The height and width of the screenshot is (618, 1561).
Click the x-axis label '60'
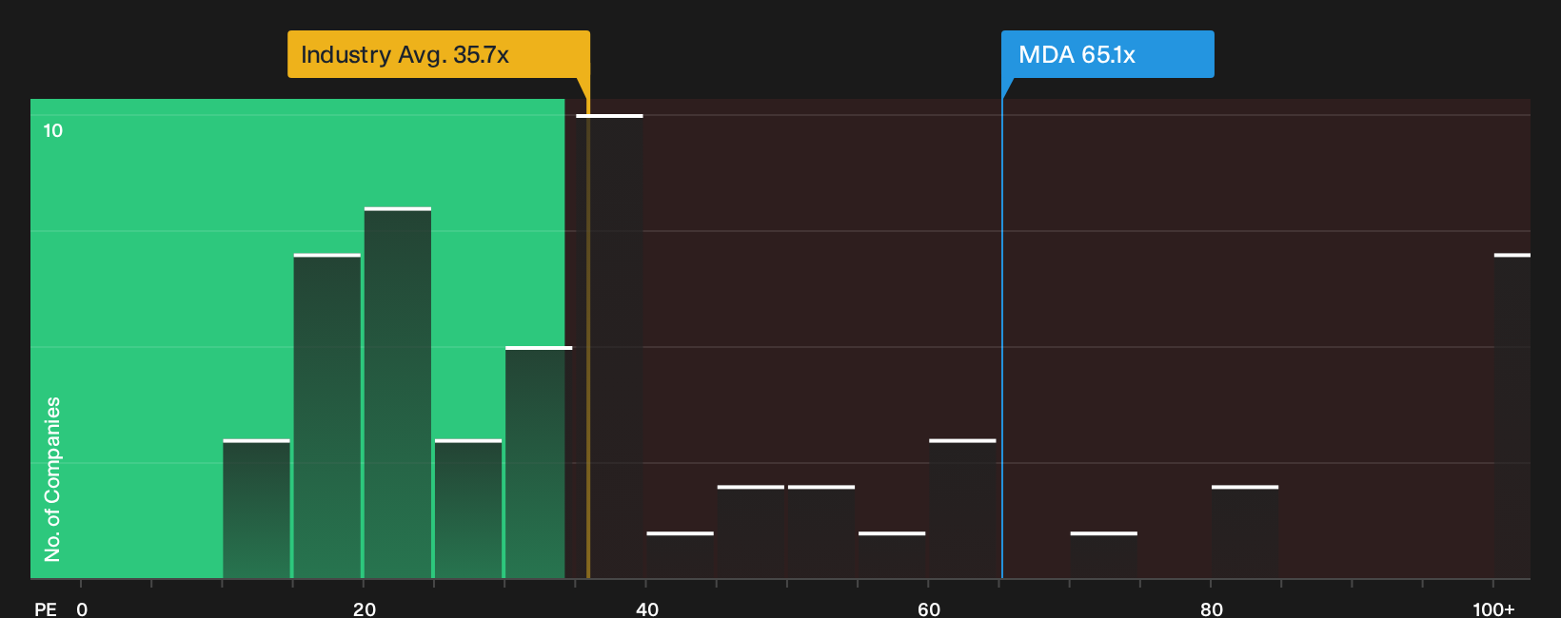pyautogui.click(x=929, y=608)
